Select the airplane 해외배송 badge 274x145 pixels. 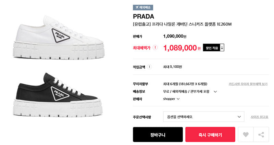click(143, 8)
